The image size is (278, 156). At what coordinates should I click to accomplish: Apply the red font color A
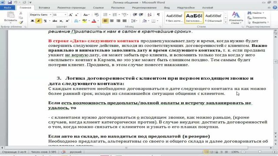pyautogui.click(x=94, y=21)
